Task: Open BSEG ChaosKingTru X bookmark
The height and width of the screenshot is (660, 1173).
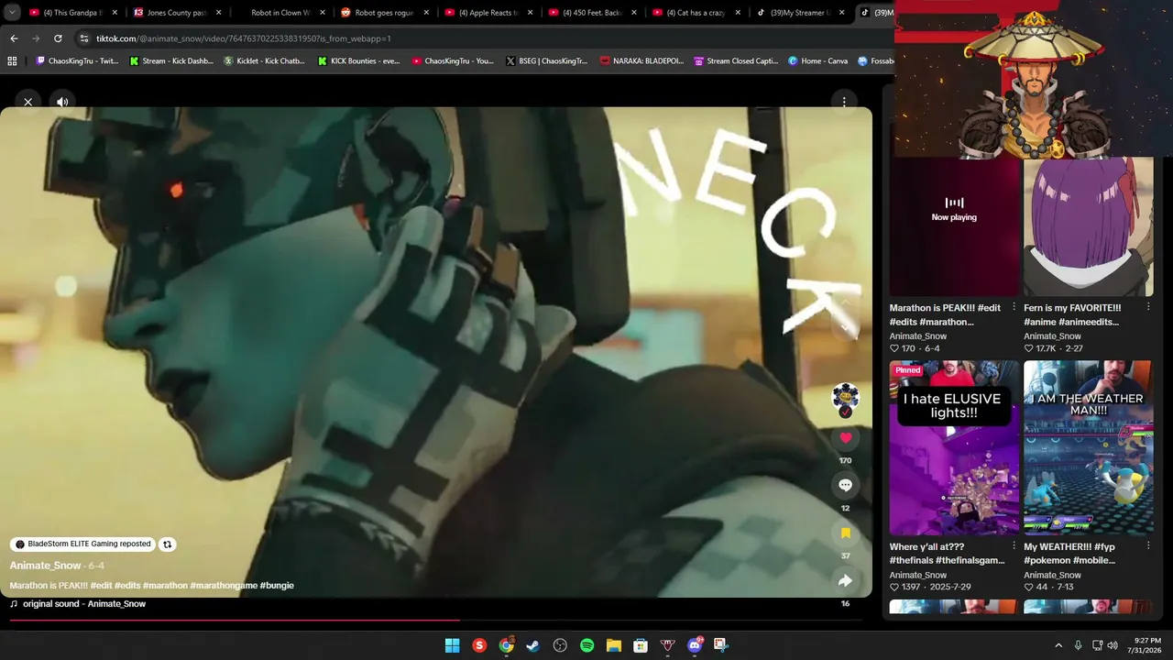Action: tap(547, 61)
